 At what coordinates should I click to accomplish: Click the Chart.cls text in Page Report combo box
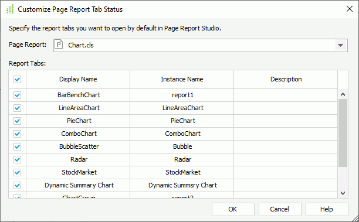click(81, 45)
